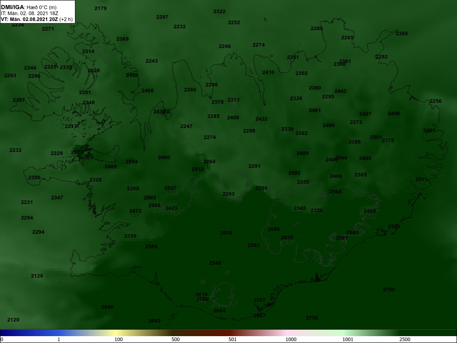Click the east coast value 2256
The width and height of the screenshot is (457, 343).
click(x=436, y=101)
